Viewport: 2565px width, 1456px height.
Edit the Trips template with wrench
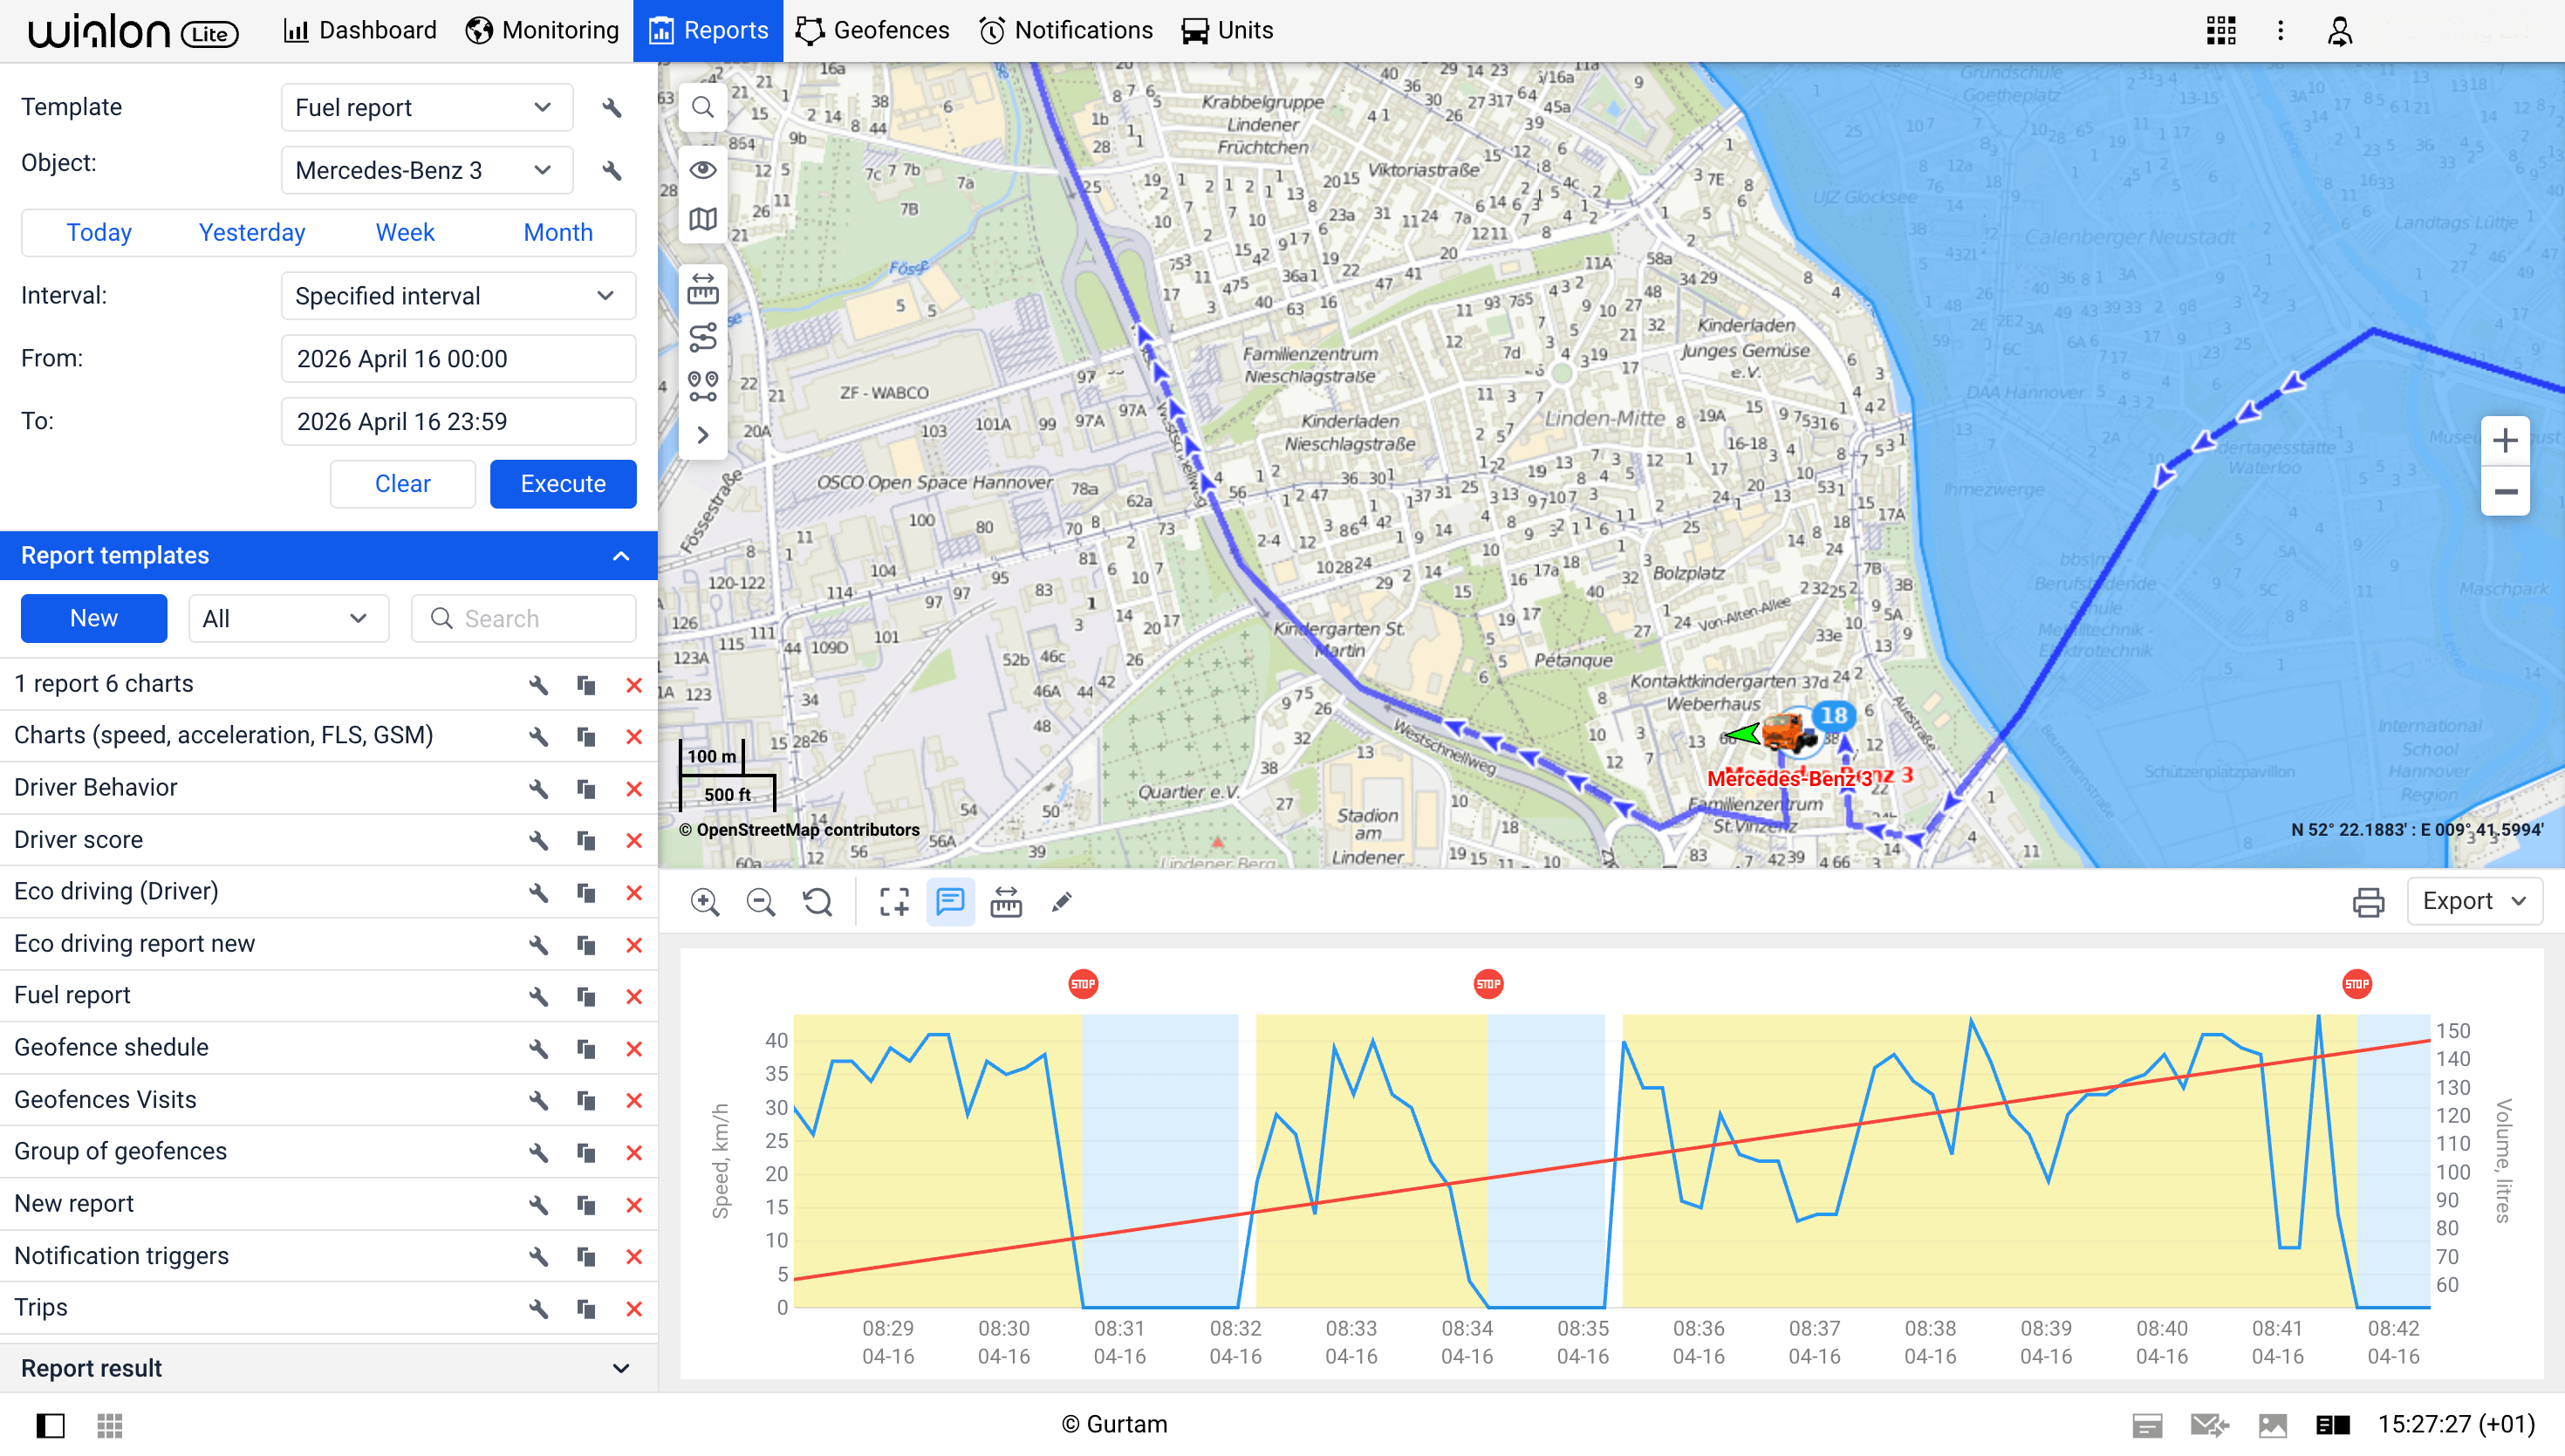(x=538, y=1308)
